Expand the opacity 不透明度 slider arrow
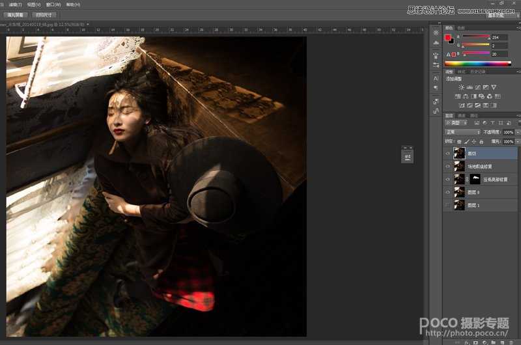The image size is (521, 345). 518,132
